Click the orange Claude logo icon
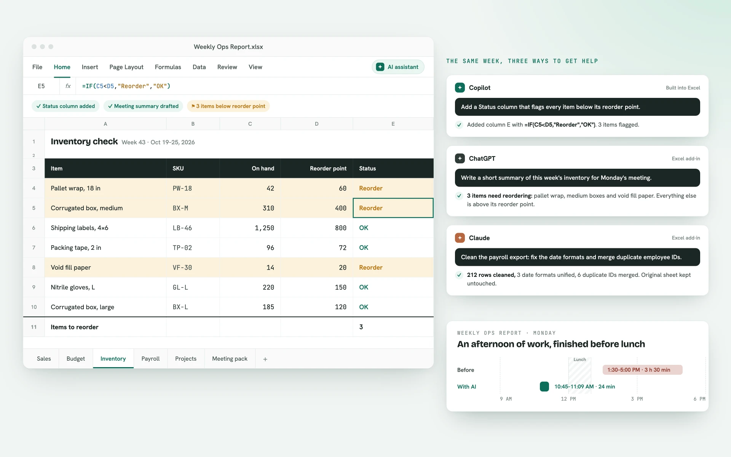 [x=460, y=238]
